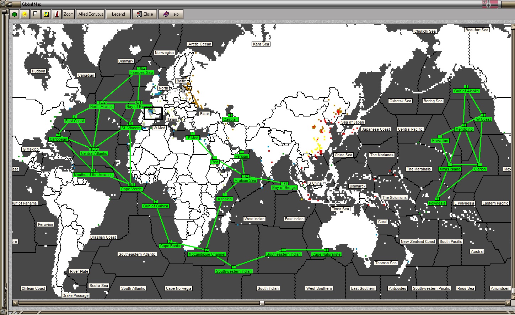Show Allied Convoys on the map

[91, 14]
